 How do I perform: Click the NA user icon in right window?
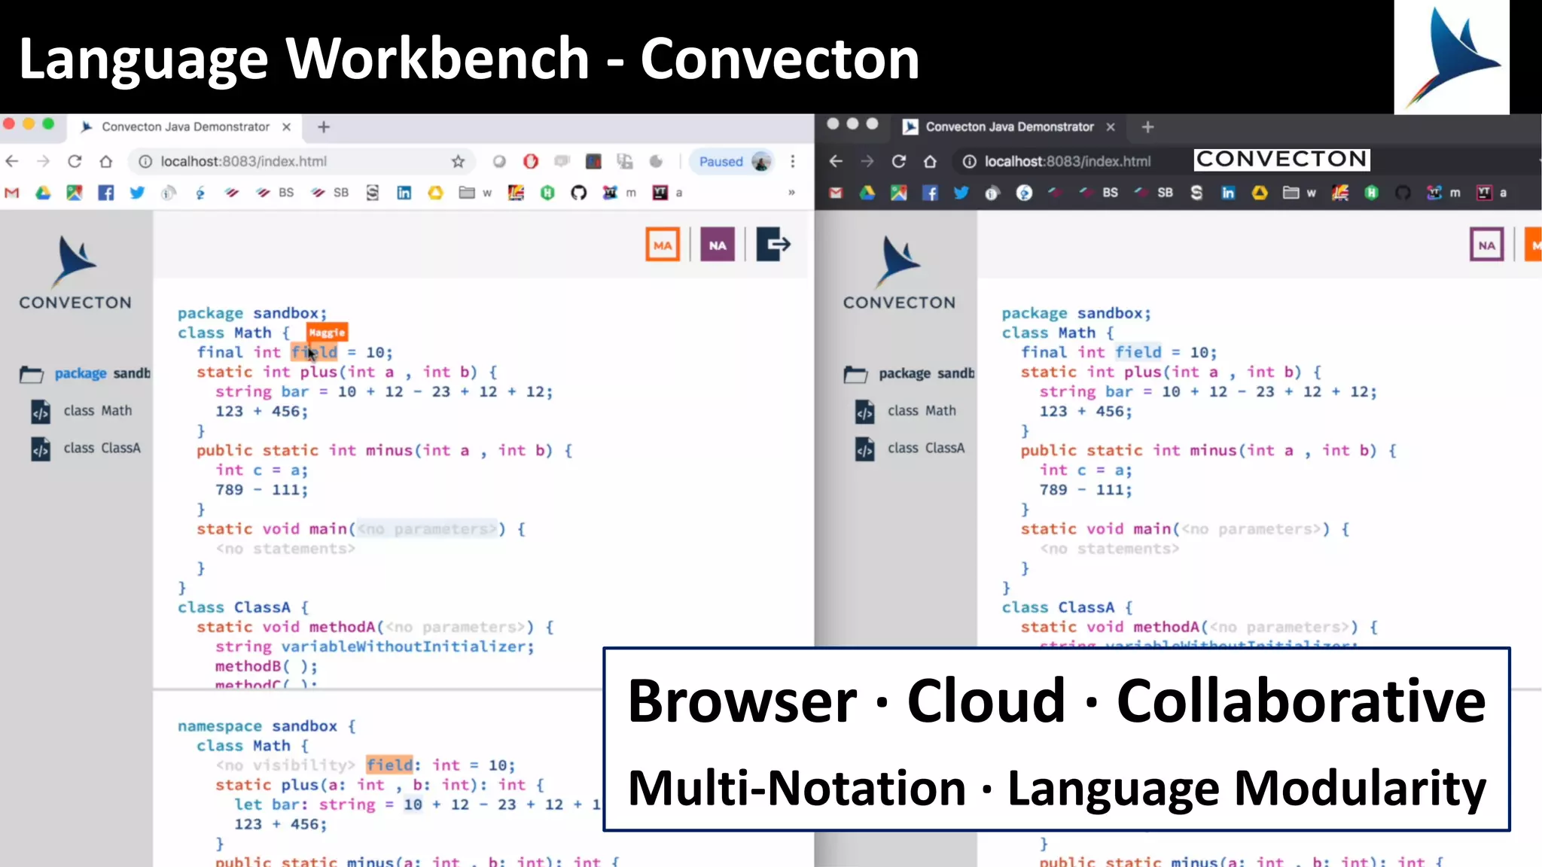1486,245
